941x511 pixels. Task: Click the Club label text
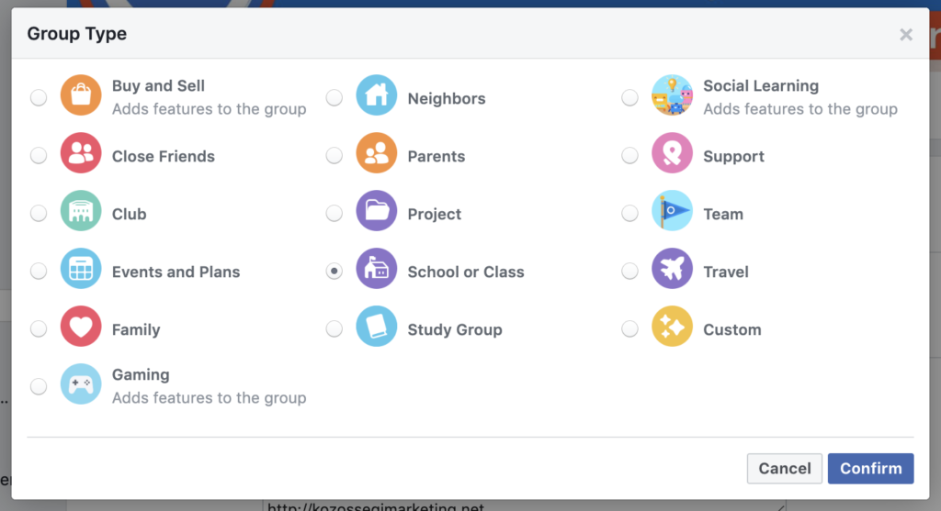(129, 214)
